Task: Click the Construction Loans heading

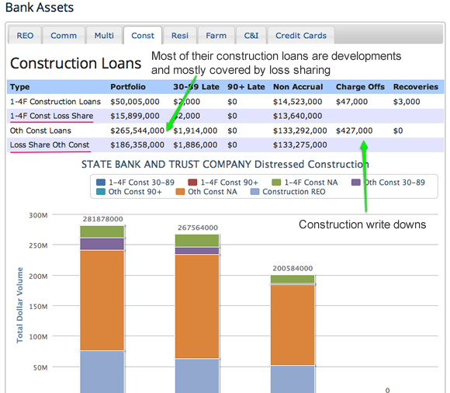Action: tap(76, 63)
